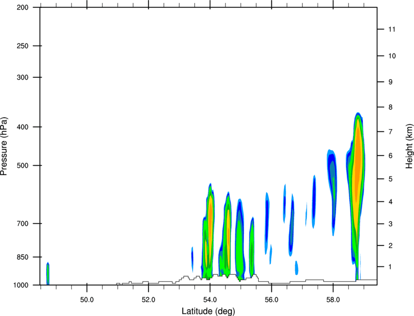Select the 250 pressure tick label
The image size is (414, 316).
pos(22,46)
